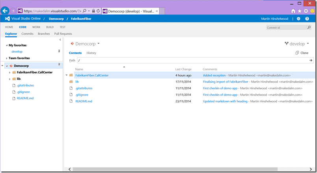The height and width of the screenshot is (173, 317).
Task: Collapse the left pane with chevron
Action: [60, 40]
